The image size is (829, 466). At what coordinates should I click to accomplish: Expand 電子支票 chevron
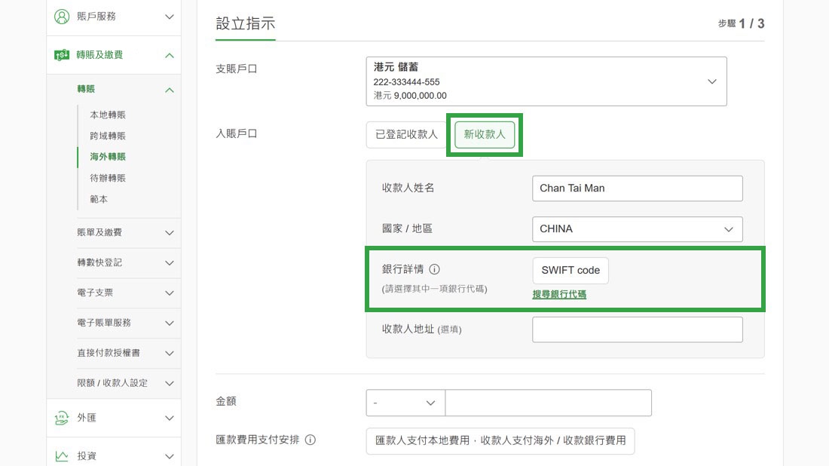click(x=169, y=293)
